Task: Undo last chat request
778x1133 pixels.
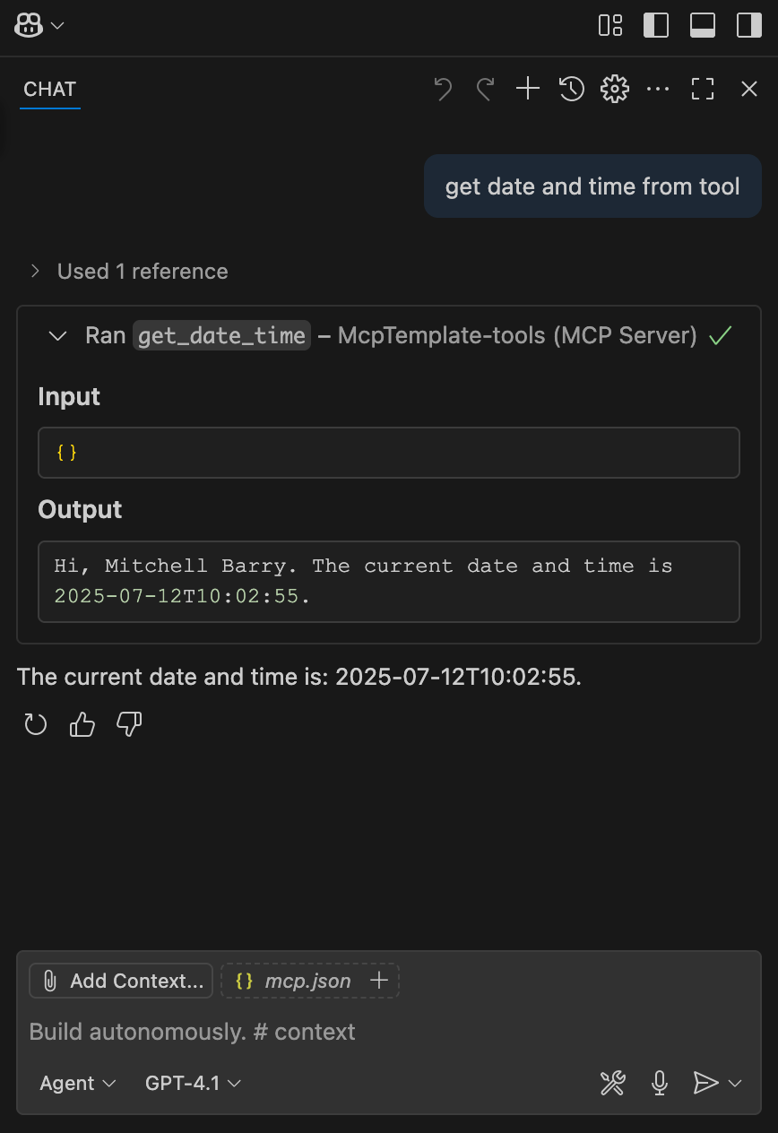Action: click(x=442, y=89)
